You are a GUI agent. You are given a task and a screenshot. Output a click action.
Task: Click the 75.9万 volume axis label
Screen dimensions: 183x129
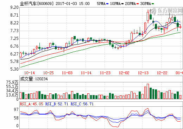click(12, 82)
